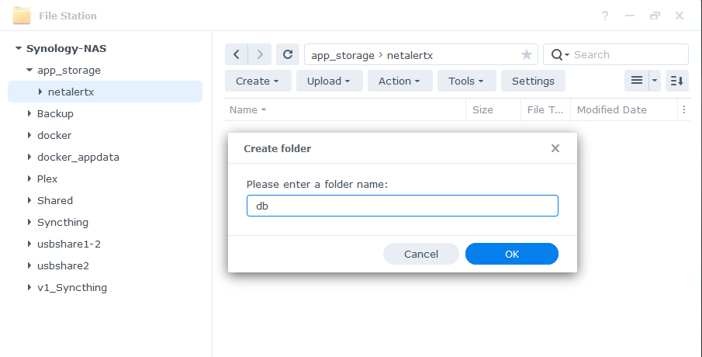Click the forward navigation arrow
702x357 pixels.
(260, 54)
